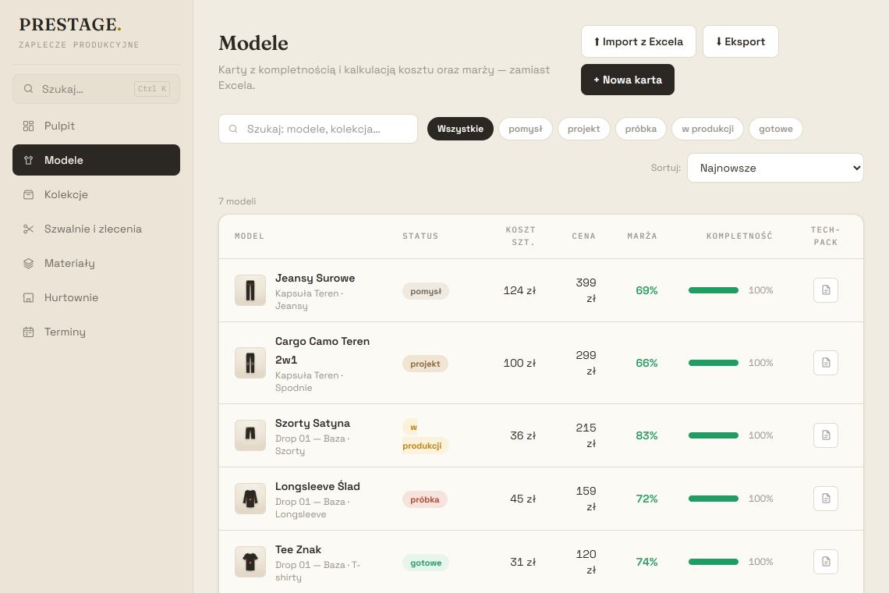This screenshot has width=889, height=593.
Task: Click the 124 zł unit cost
Action: (519, 290)
